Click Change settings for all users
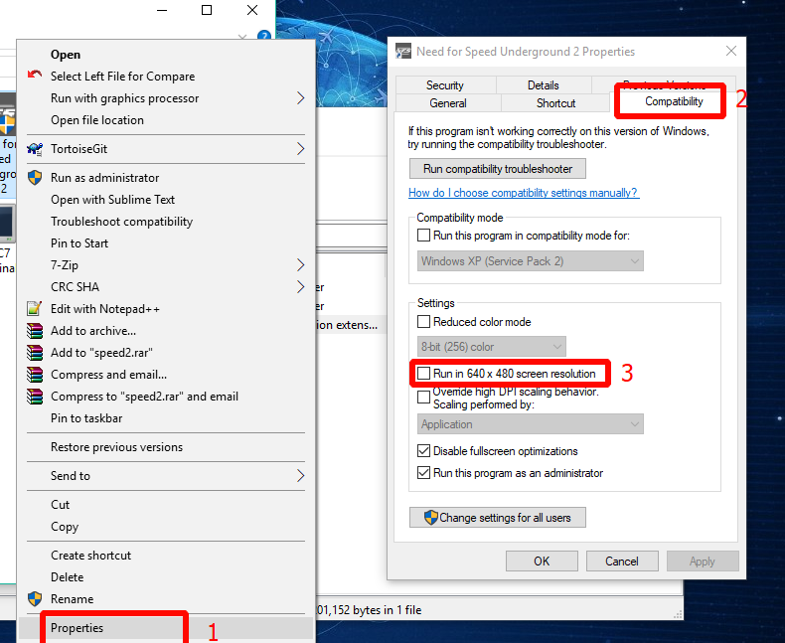Image resolution: width=785 pixels, height=643 pixels. (498, 518)
